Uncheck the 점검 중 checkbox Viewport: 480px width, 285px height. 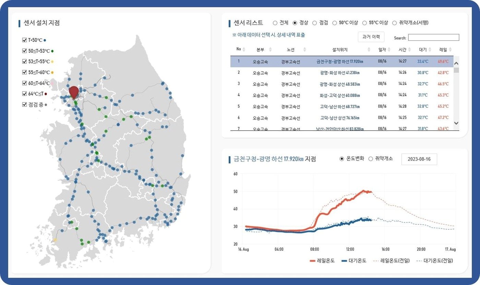point(24,104)
